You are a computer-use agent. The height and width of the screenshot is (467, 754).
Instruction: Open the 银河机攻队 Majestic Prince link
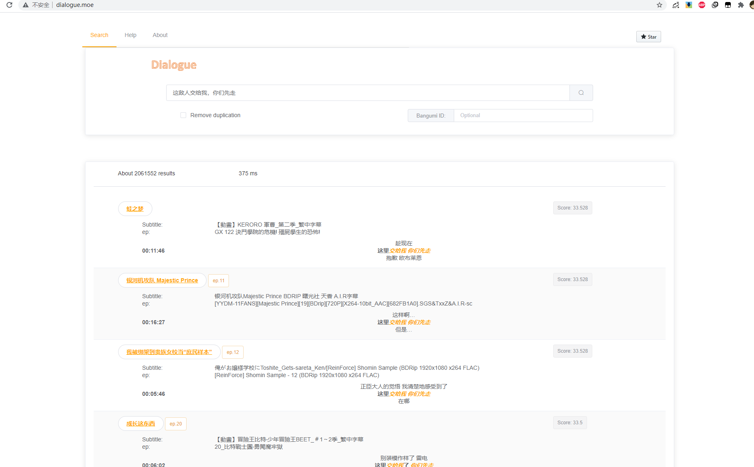point(162,280)
